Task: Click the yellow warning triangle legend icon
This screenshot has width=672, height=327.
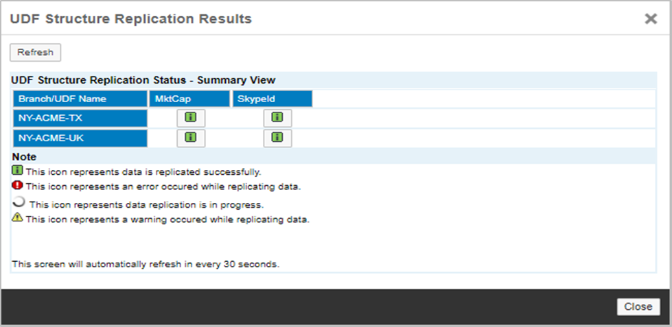Action: [x=18, y=219]
